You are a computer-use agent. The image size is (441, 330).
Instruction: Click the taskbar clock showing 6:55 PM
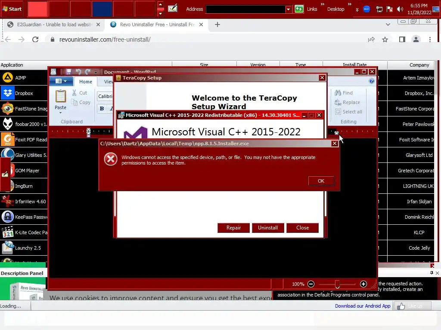point(419,9)
